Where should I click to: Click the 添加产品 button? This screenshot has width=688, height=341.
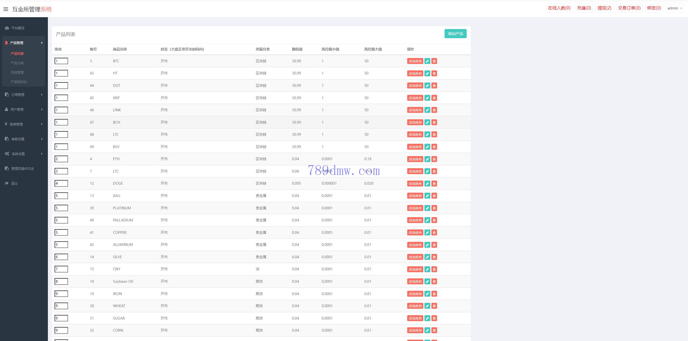click(x=455, y=34)
